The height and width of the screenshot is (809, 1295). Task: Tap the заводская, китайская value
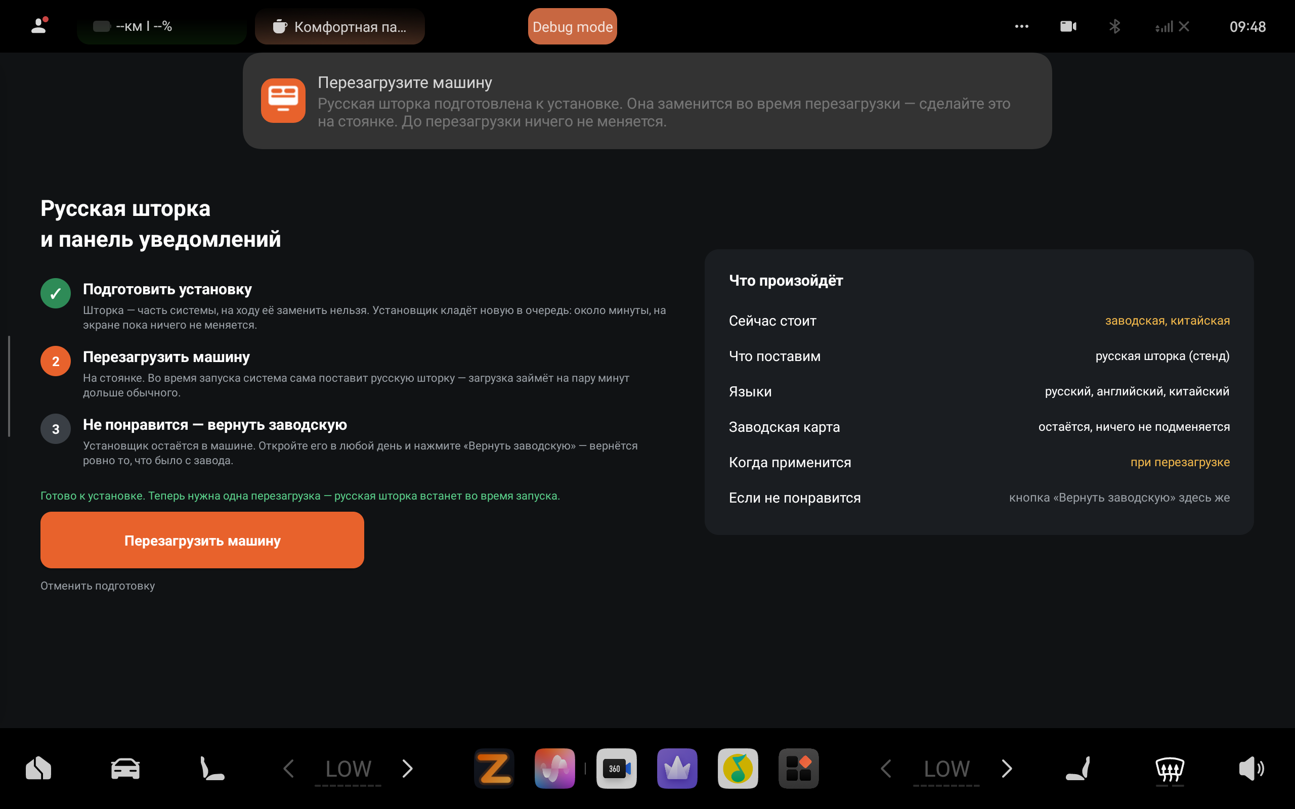tap(1167, 321)
